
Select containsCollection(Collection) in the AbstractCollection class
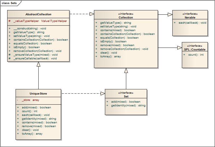pos(38,39)
